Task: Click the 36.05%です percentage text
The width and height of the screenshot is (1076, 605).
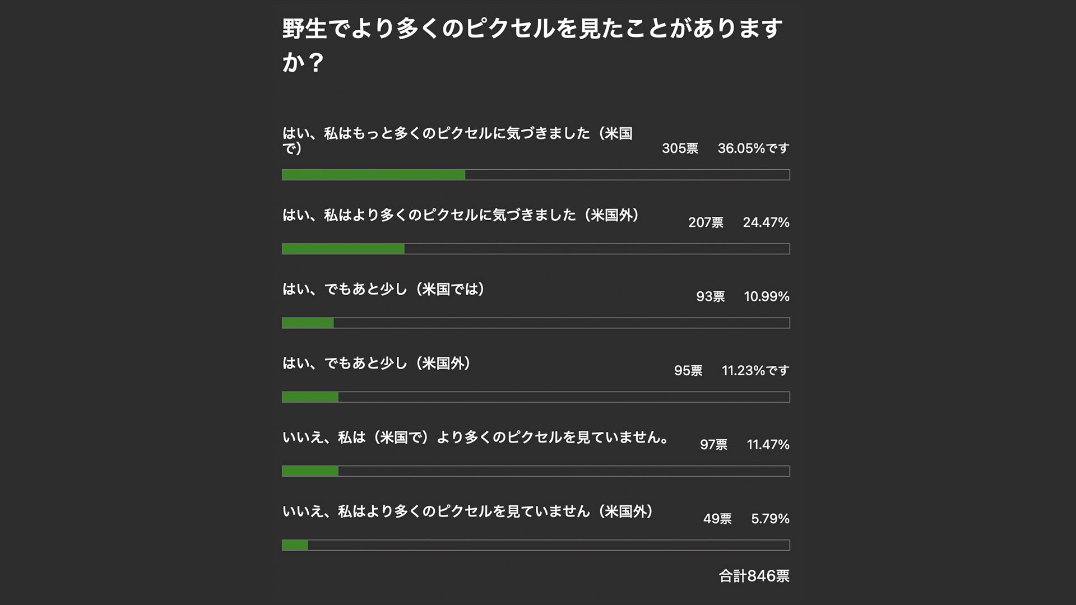Action: [753, 148]
